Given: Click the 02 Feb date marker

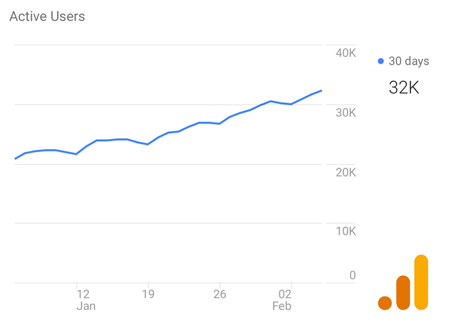Looking at the screenshot, I should click(282, 300).
